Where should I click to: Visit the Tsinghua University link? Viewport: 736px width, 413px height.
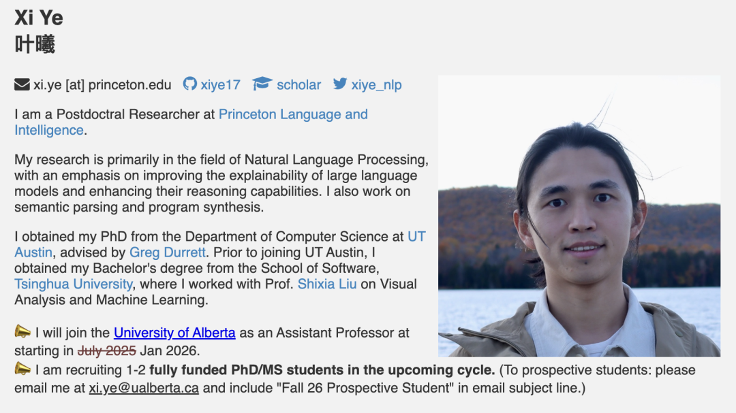(74, 284)
